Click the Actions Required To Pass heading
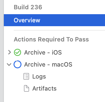 [51, 39]
